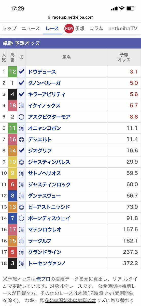Tap the 消 mark next to イクイノックス

21,106
